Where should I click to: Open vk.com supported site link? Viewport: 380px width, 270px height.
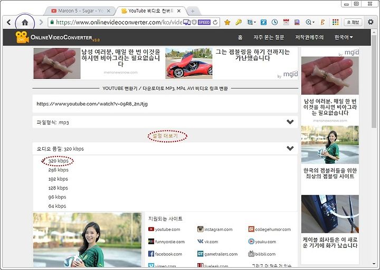coord(207,242)
